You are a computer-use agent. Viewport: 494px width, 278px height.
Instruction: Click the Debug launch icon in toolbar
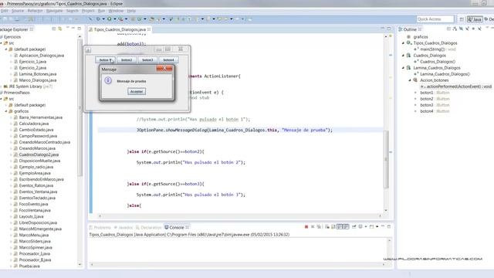(98, 19)
